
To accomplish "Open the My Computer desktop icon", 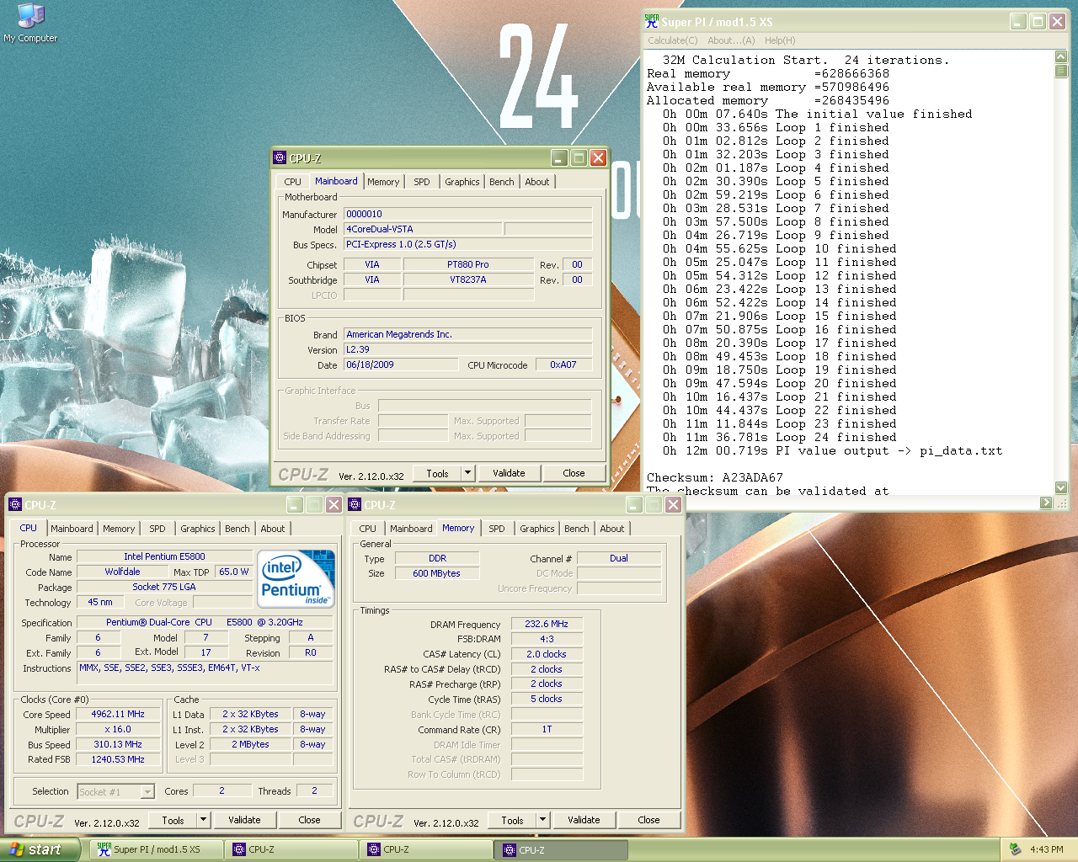I will pos(30,23).
